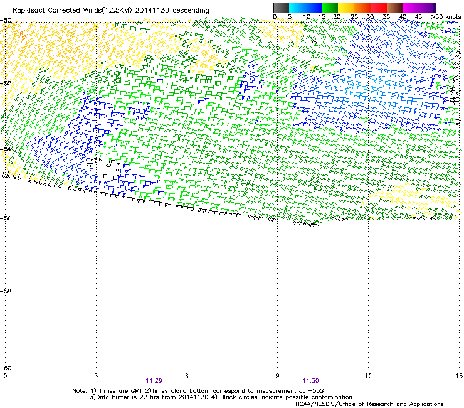The image size is (464, 408).
Task: Click the gray 0-5 knots color swatch
Action: [x=281, y=8]
